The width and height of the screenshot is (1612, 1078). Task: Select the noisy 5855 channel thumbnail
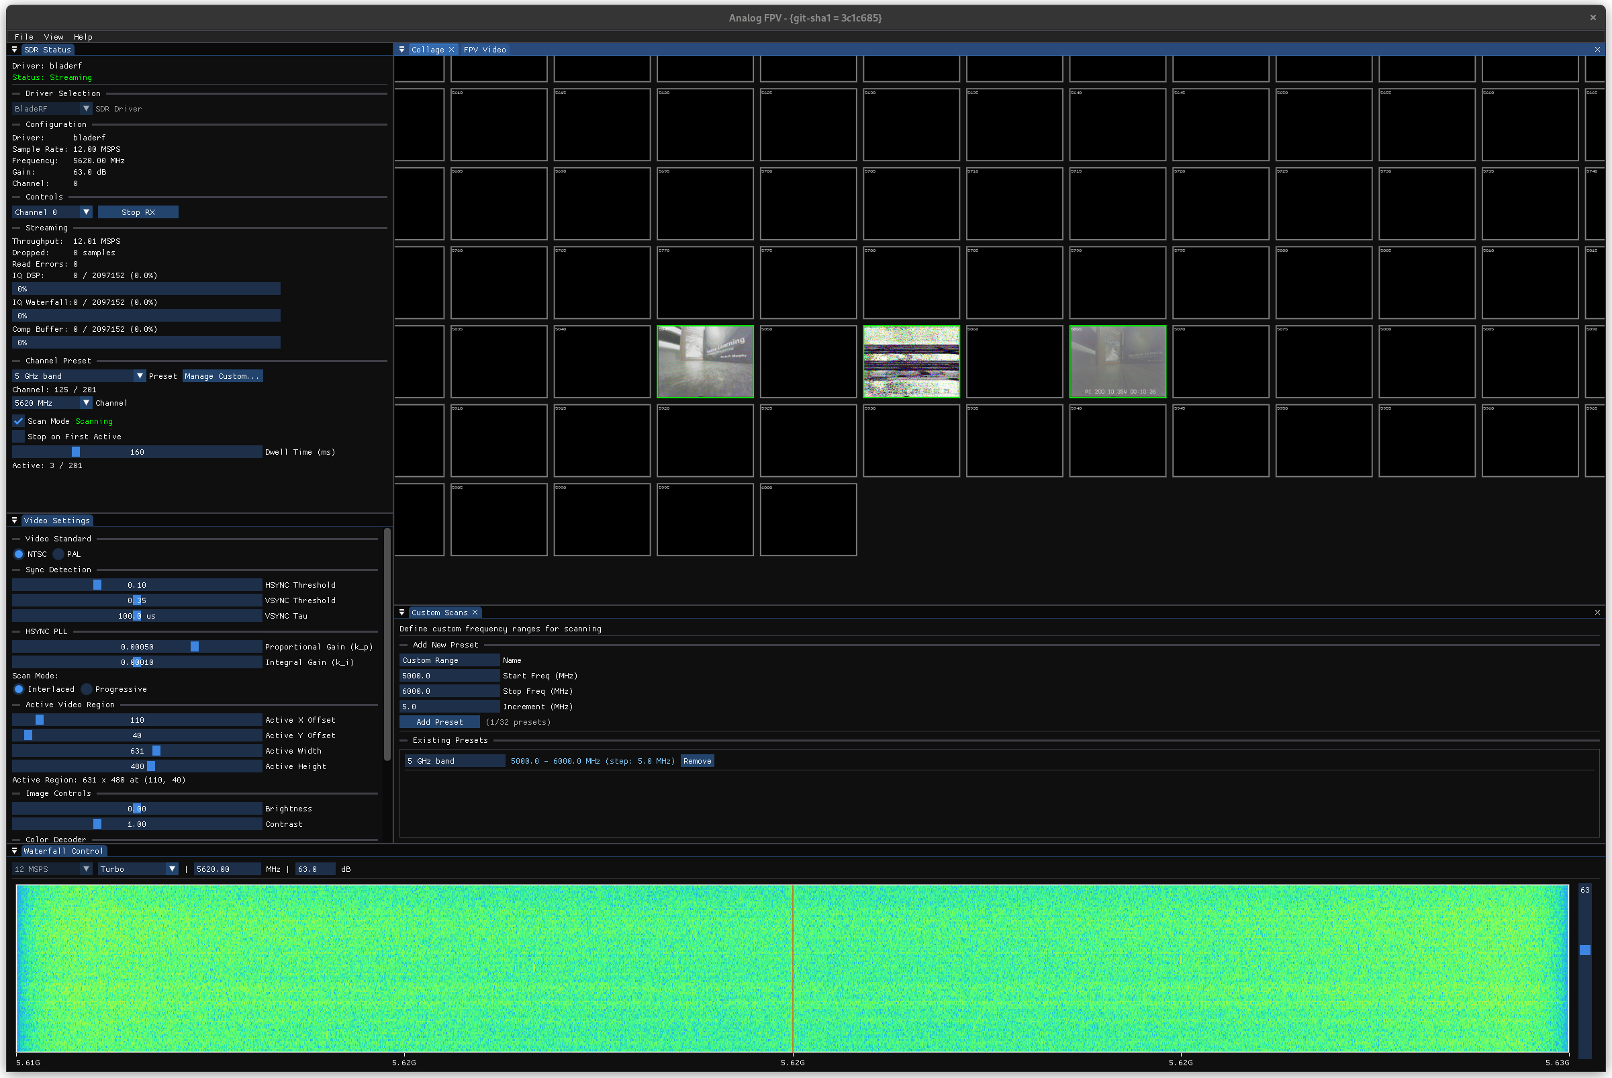pyautogui.click(x=911, y=362)
